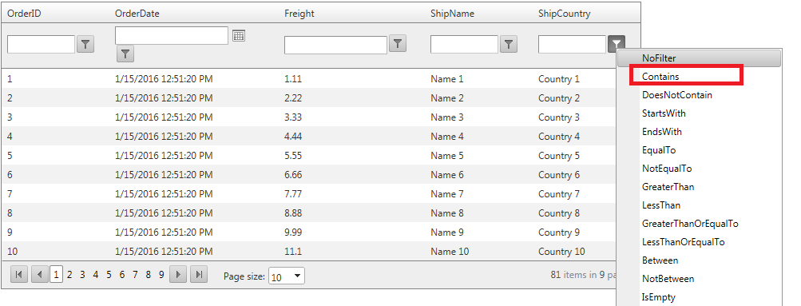This screenshot has width=801, height=306.
Task: Click the Freight value 1.11
Action: (293, 79)
